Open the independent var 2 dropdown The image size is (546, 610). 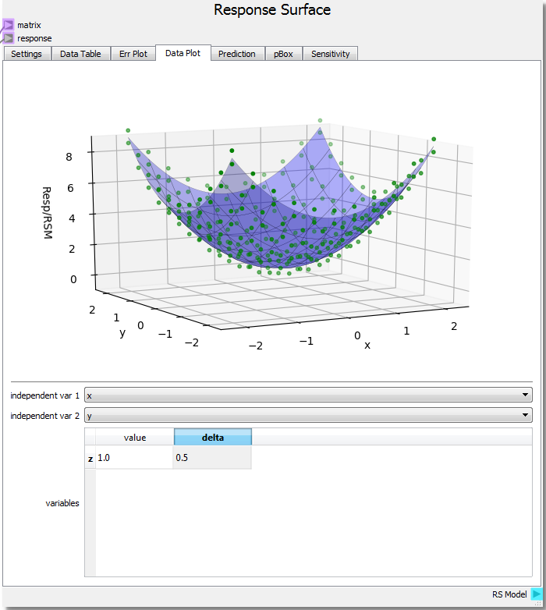[x=308, y=416]
